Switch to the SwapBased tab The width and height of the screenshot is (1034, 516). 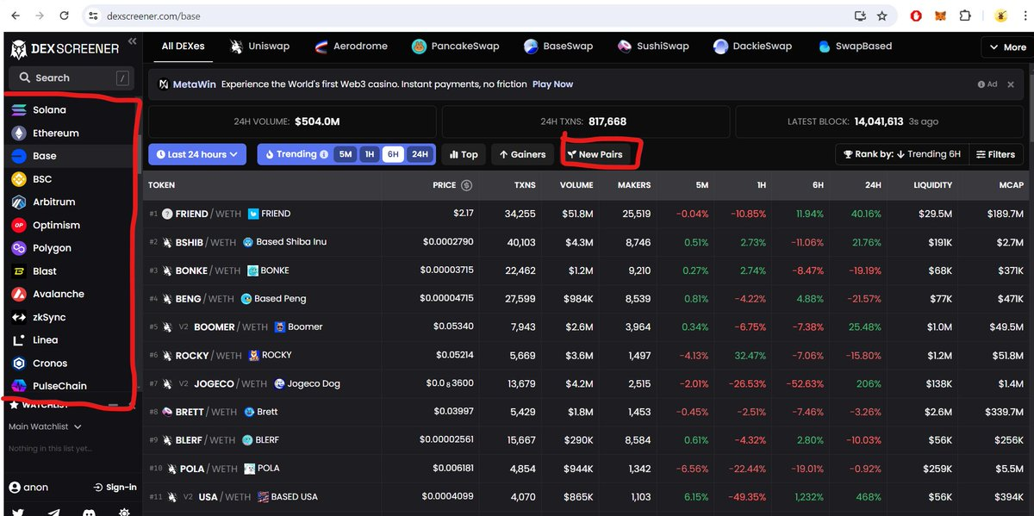point(855,47)
